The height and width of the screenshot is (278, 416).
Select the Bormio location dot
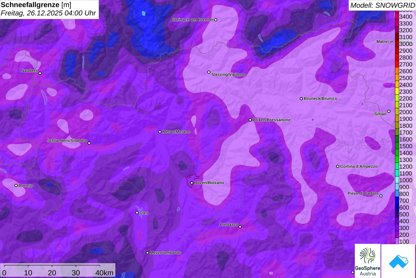coord(16,186)
